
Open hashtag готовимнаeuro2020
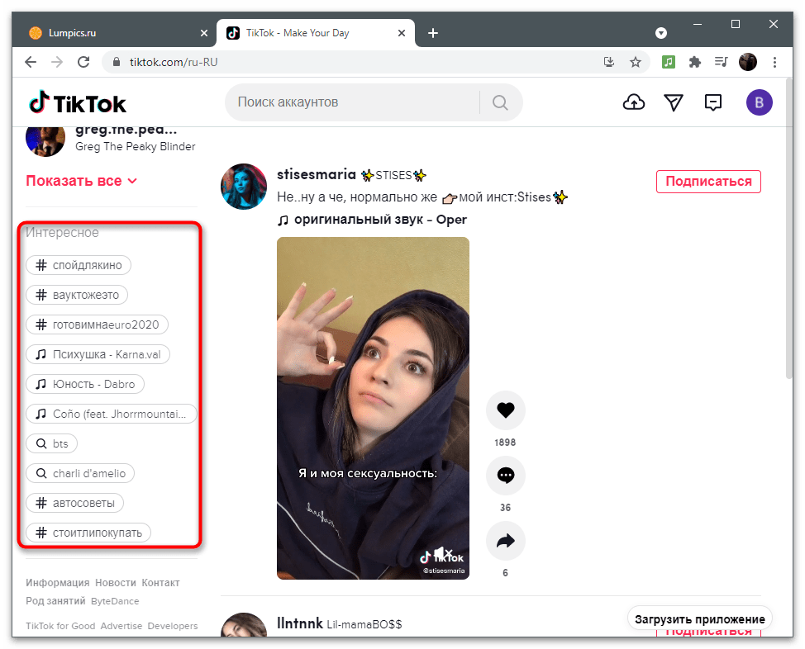pos(97,324)
